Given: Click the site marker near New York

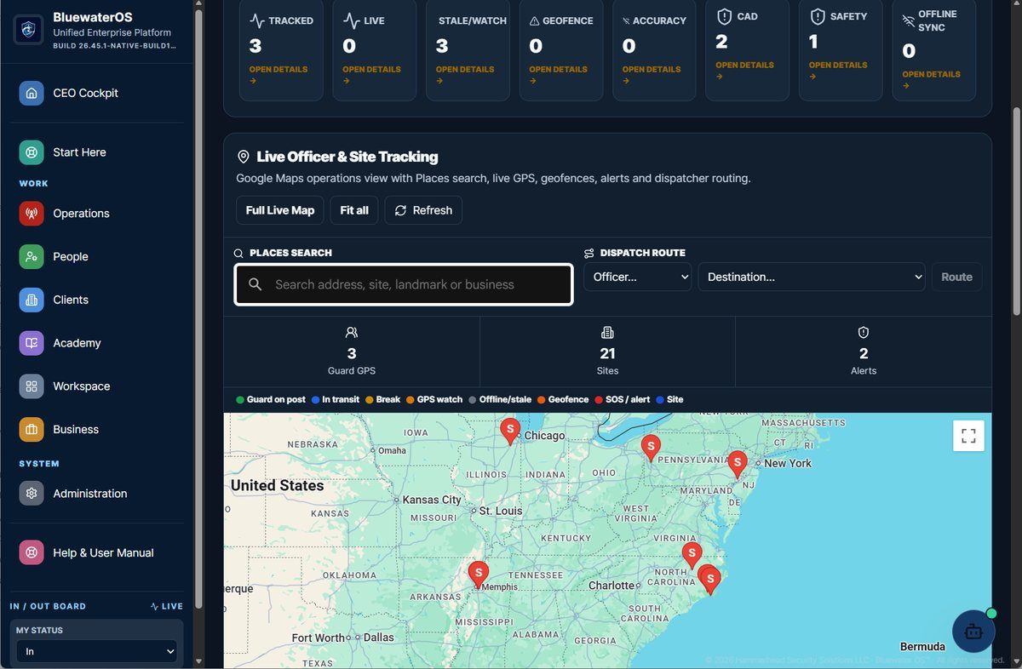Looking at the screenshot, I should pyautogui.click(x=738, y=465).
